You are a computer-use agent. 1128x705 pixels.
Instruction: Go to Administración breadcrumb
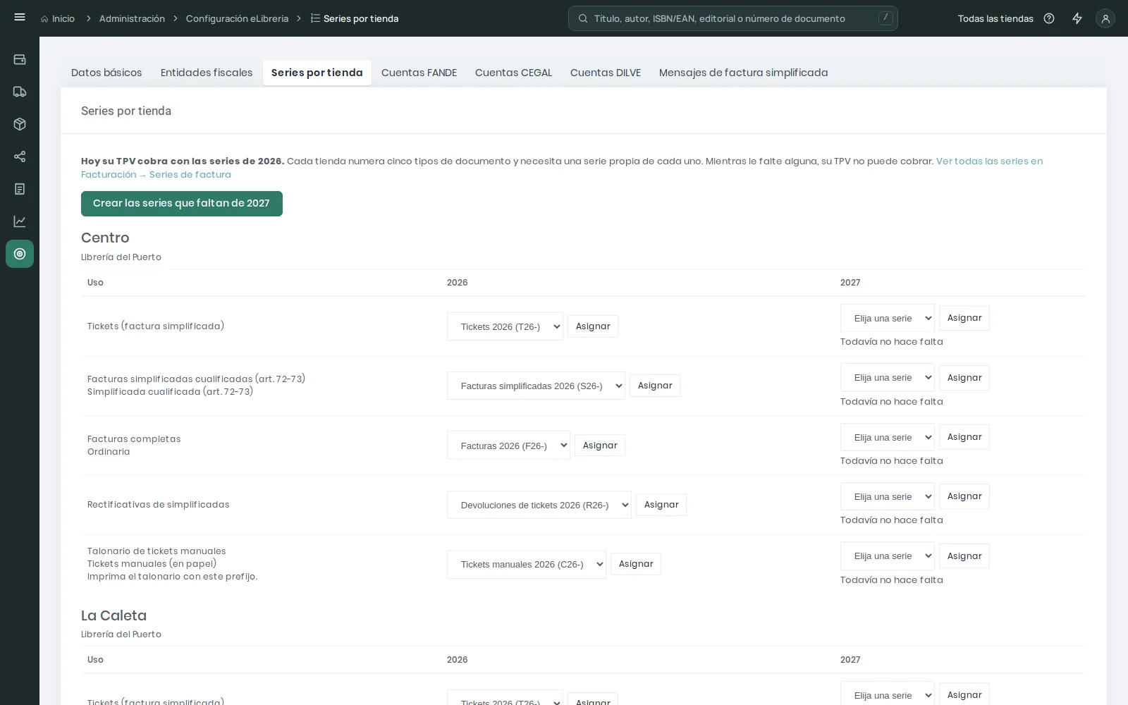pyautogui.click(x=132, y=18)
